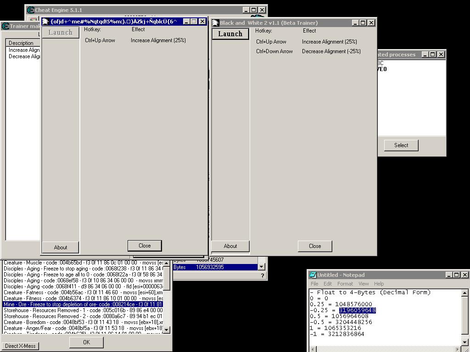Click the question mark help icon
Screen dimensions: 470x352
pos(263,275)
